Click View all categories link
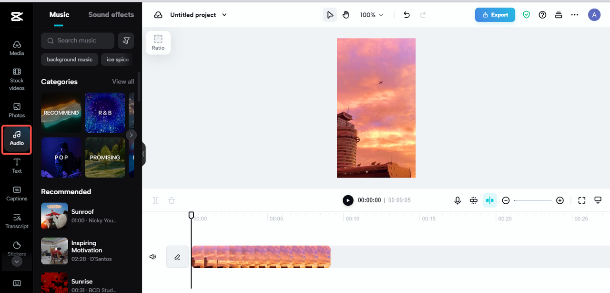 (x=123, y=82)
